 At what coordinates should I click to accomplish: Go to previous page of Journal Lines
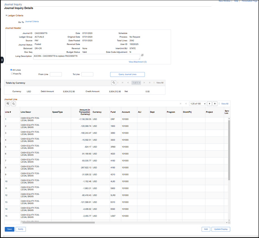186,104
